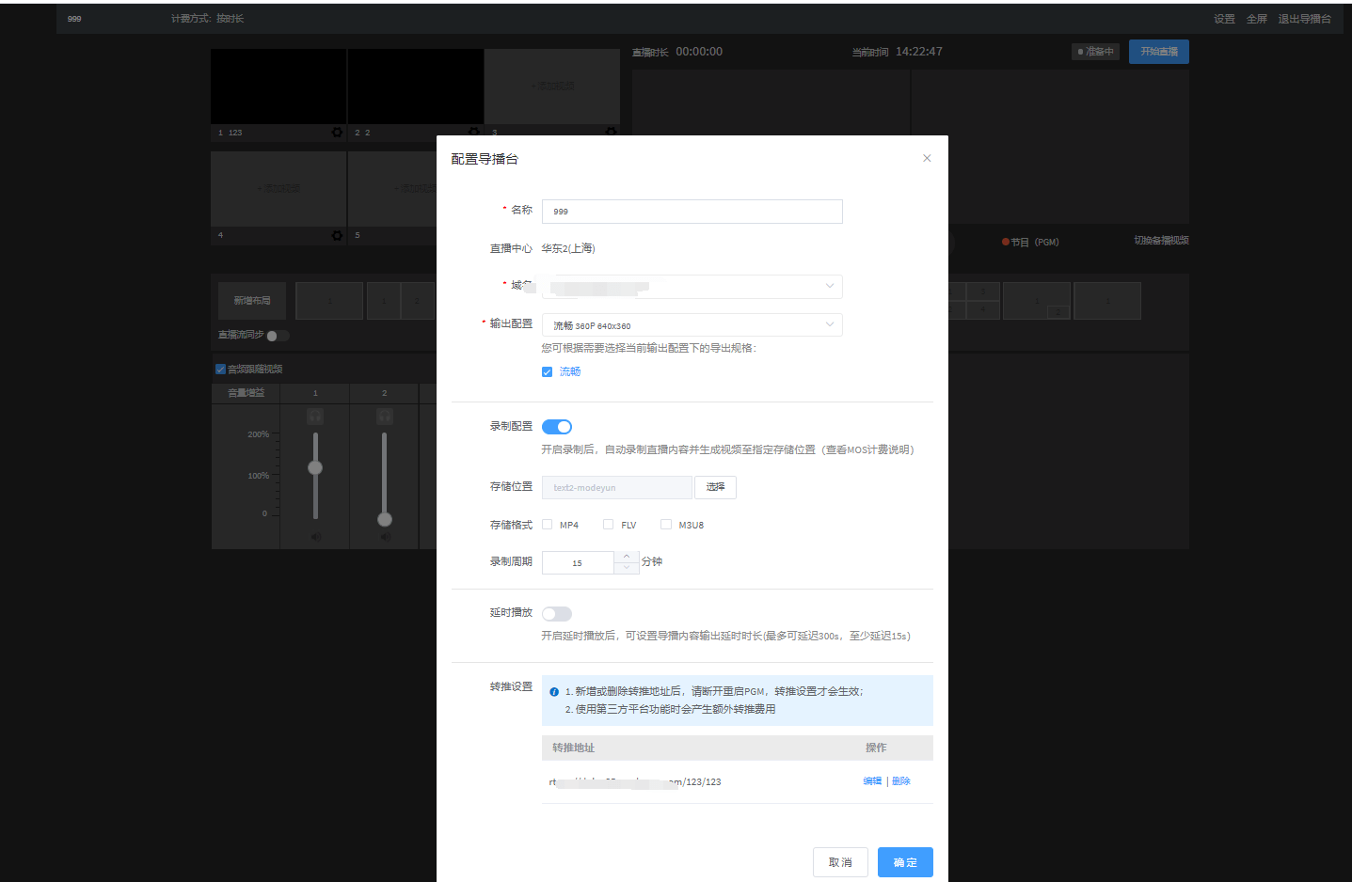
Task: Mute audio channel 1 speaker icon
Action: point(316,537)
